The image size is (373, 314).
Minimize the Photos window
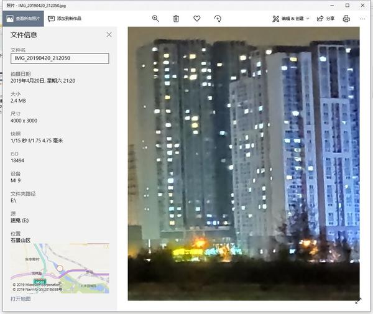(x=333, y=5)
